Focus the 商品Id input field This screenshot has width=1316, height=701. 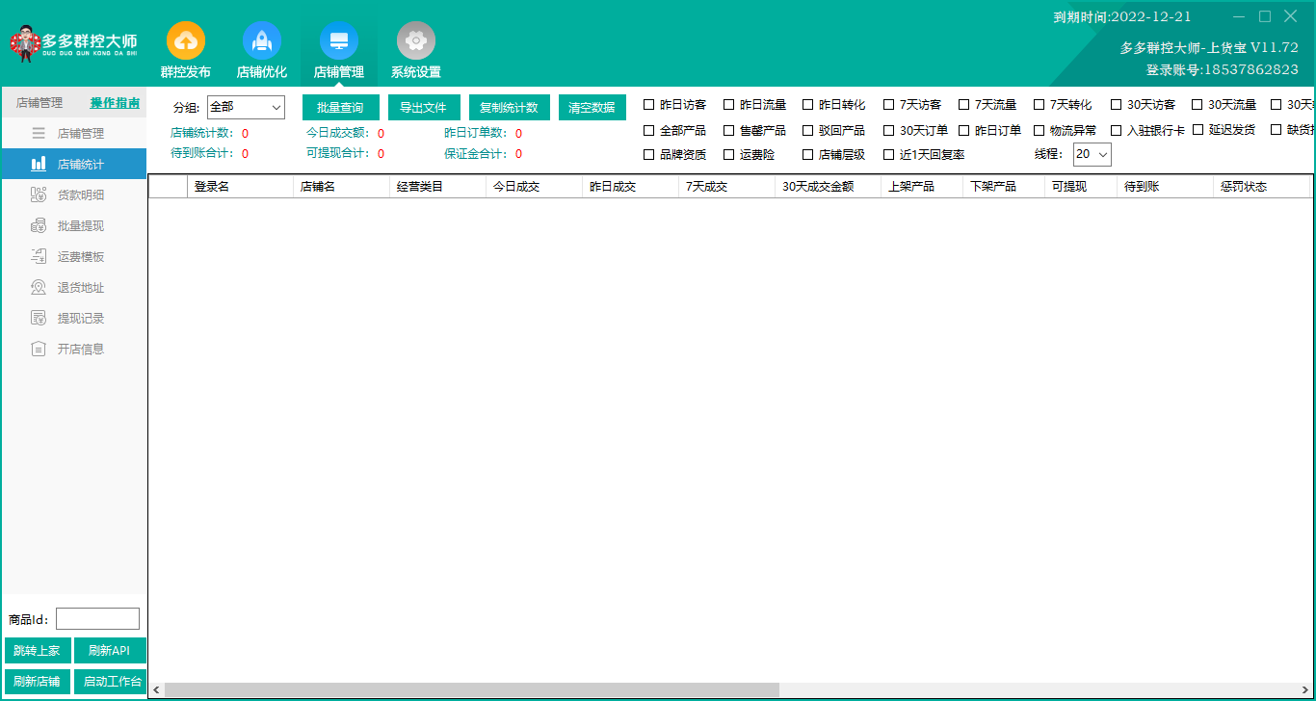(97, 619)
